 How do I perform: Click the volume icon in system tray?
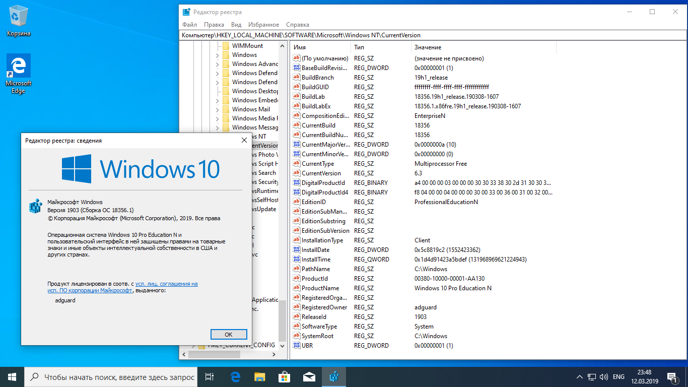pos(604,377)
